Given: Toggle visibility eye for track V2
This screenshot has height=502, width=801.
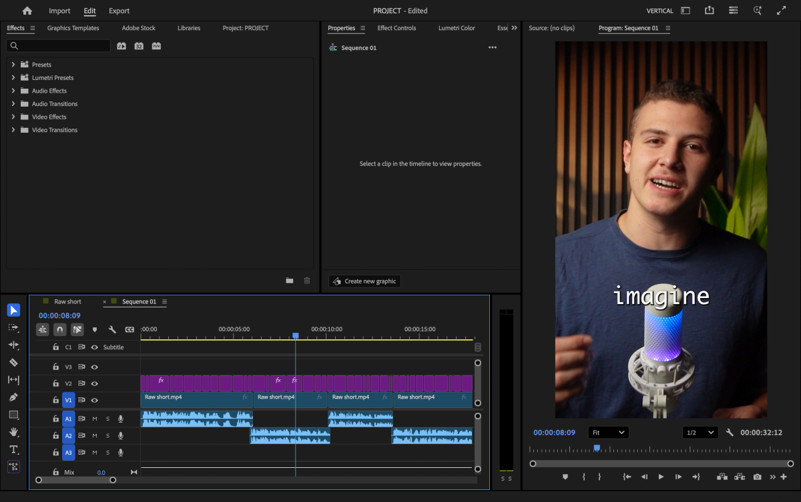Looking at the screenshot, I should 95,384.
